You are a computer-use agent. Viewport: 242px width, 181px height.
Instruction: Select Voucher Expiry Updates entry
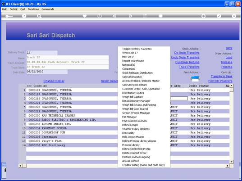click(136, 129)
